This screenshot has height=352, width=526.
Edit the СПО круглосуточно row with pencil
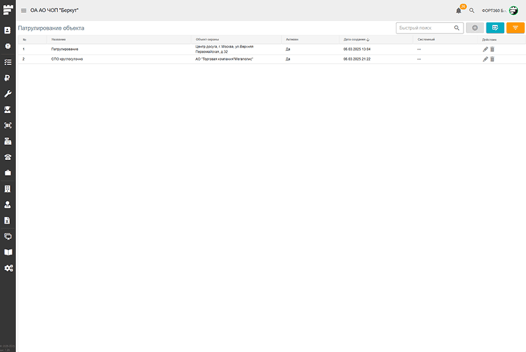click(485, 59)
